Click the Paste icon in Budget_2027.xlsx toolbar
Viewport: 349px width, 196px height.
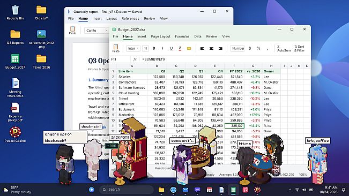pyautogui.click(x=116, y=48)
